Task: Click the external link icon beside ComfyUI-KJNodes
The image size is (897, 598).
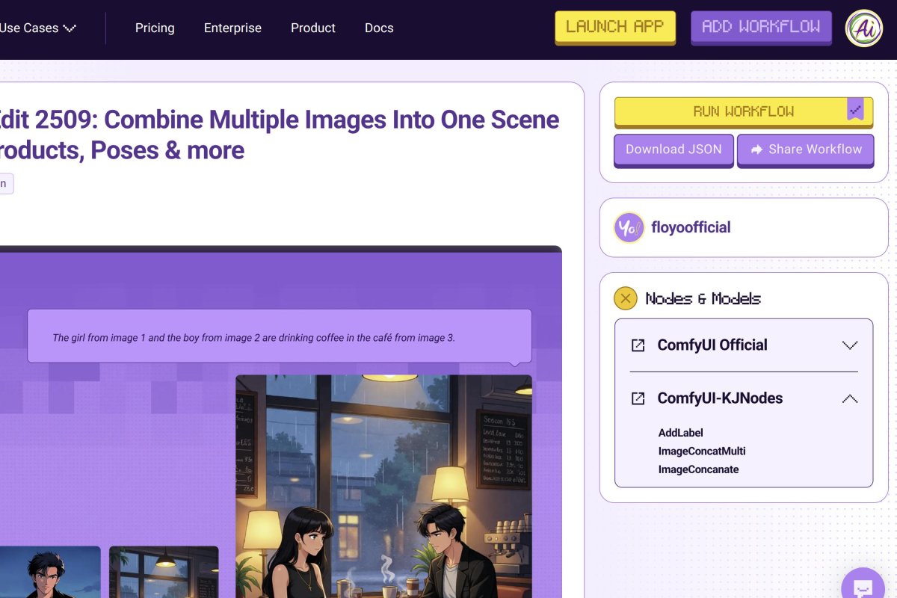Action: click(x=638, y=398)
